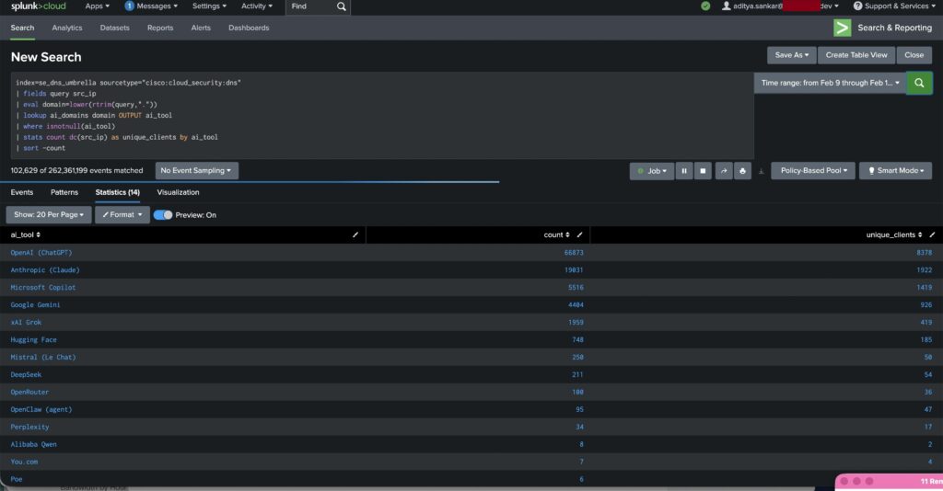The height and width of the screenshot is (491, 943).
Task: Click pencil icon on unique_clients column
Action: pyautogui.click(x=933, y=235)
